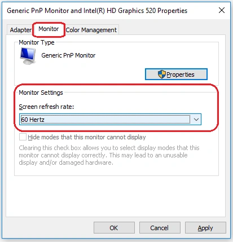Click the greyed warning text about display modes
This screenshot has height=242, width=233.
pos(109,155)
